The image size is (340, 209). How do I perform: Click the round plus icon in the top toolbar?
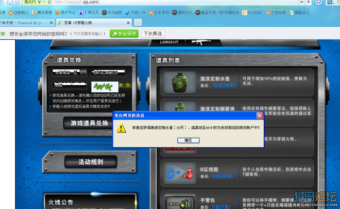[319, 2]
